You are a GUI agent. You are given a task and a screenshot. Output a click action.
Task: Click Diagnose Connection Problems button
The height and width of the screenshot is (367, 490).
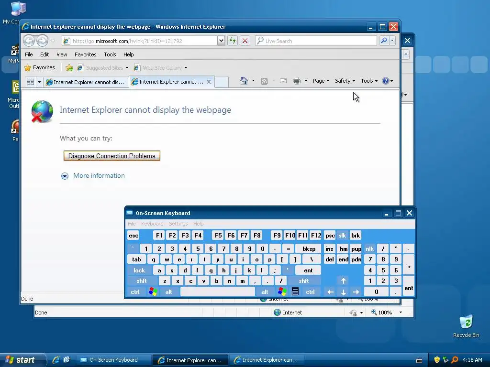[112, 156]
